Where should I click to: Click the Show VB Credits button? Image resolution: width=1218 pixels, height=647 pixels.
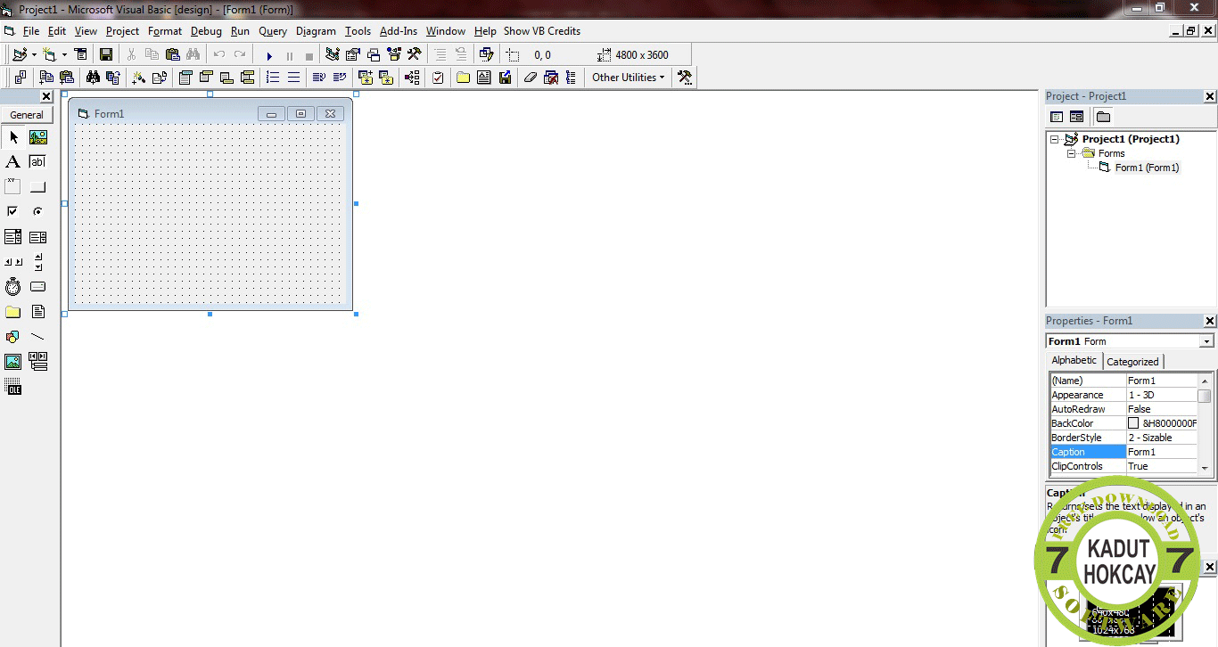pyautogui.click(x=542, y=31)
